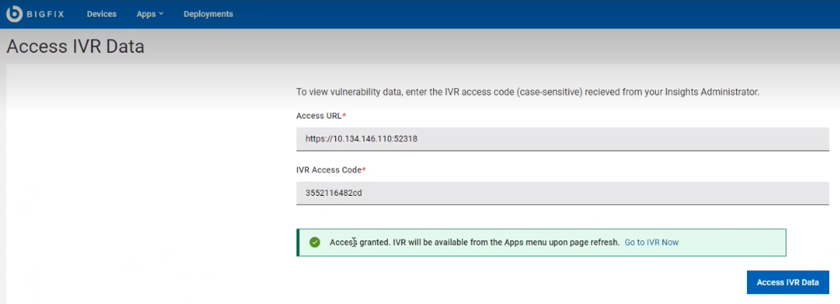Image resolution: width=840 pixels, height=304 pixels.
Task: Click the https://10.134.146.110:52318 URL text
Action: [362, 139]
